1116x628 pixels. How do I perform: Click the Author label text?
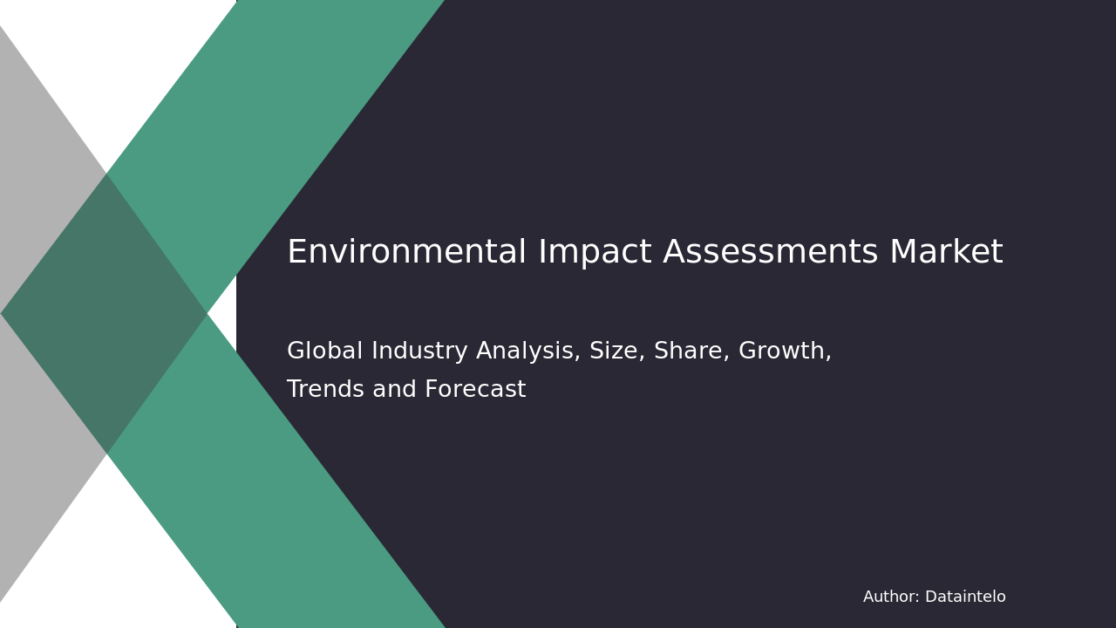891,597
